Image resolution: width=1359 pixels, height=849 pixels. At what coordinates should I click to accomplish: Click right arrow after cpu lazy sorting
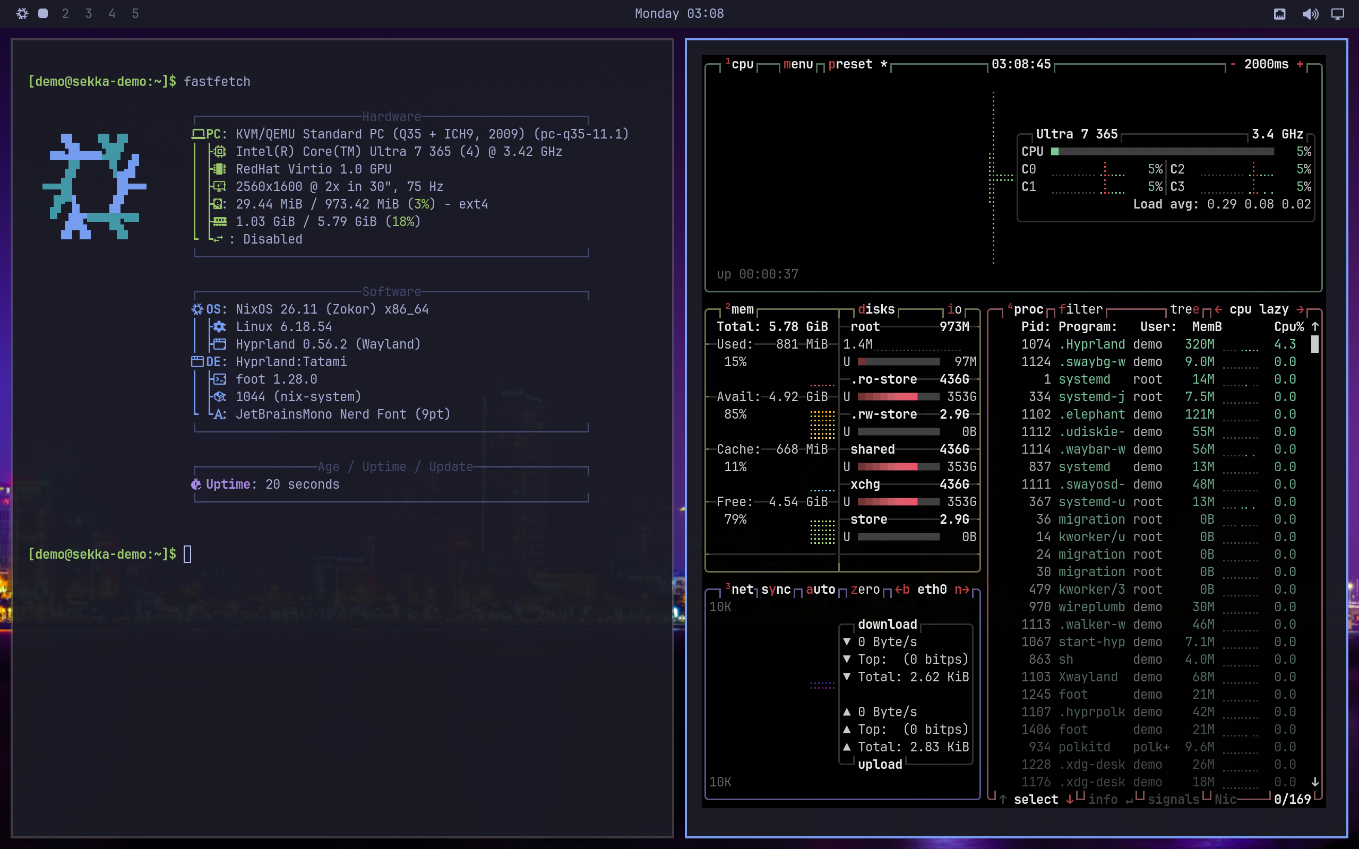coord(1300,309)
